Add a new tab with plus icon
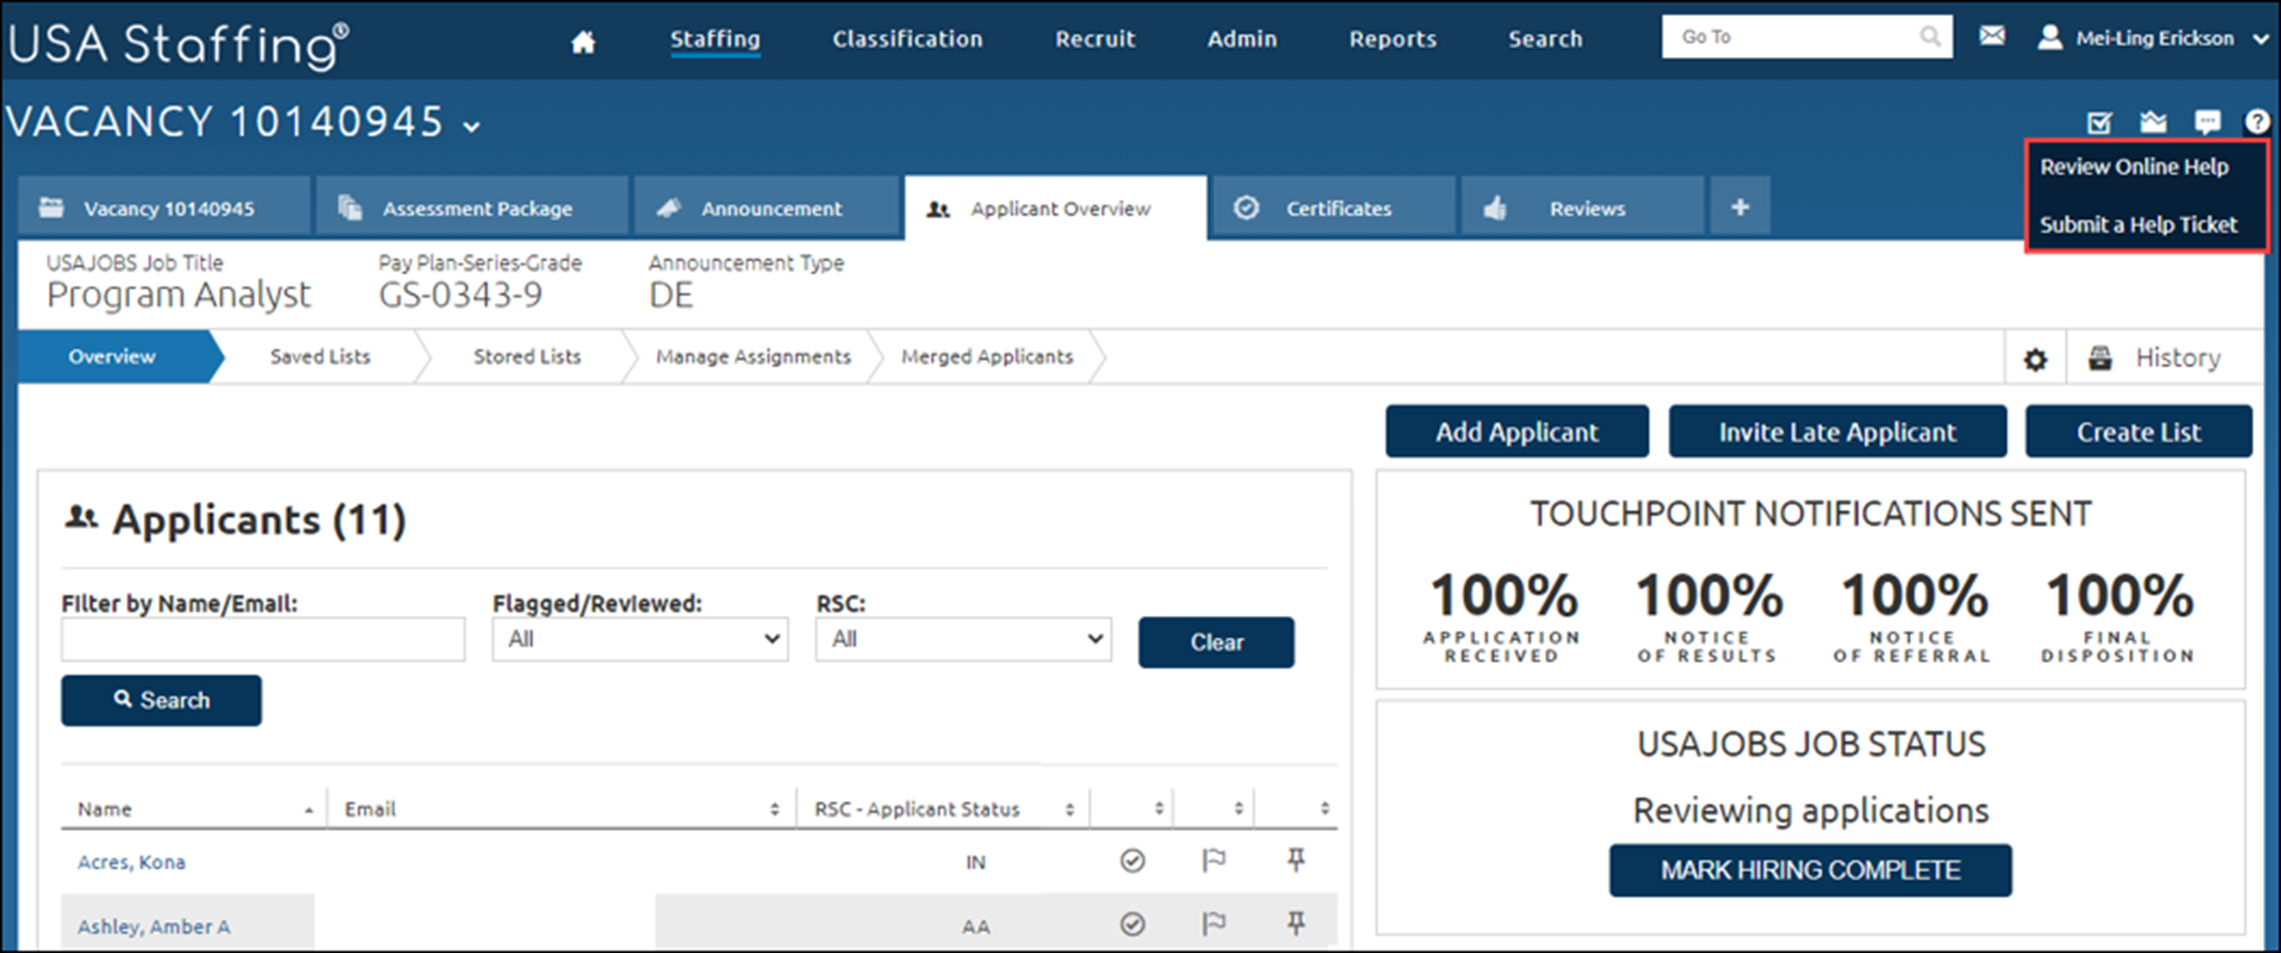Image resolution: width=2281 pixels, height=953 pixels. (1739, 208)
